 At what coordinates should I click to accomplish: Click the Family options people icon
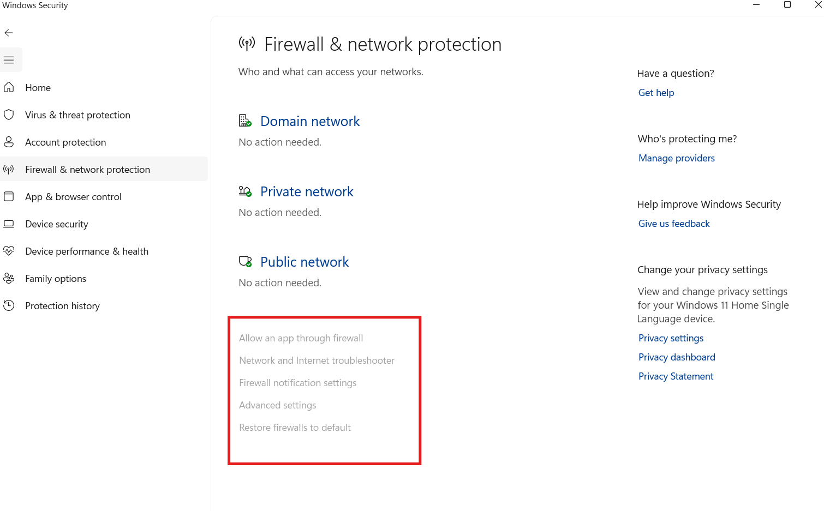(9, 278)
